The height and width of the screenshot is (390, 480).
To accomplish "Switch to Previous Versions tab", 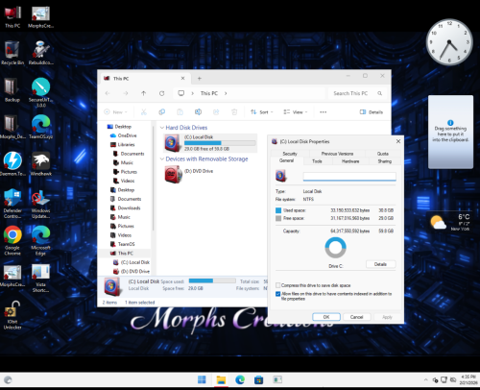I will [x=337, y=154].
